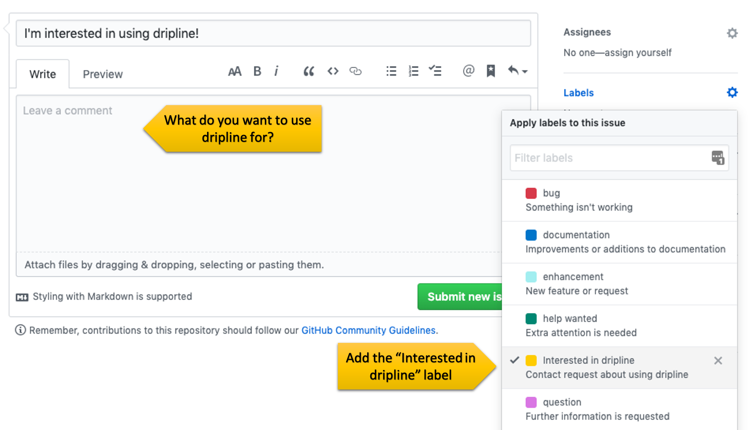The width and height of the screenshot is (749, 430).
Task: Click "Apply labels to this issue" header
Action: click(567, 123)
